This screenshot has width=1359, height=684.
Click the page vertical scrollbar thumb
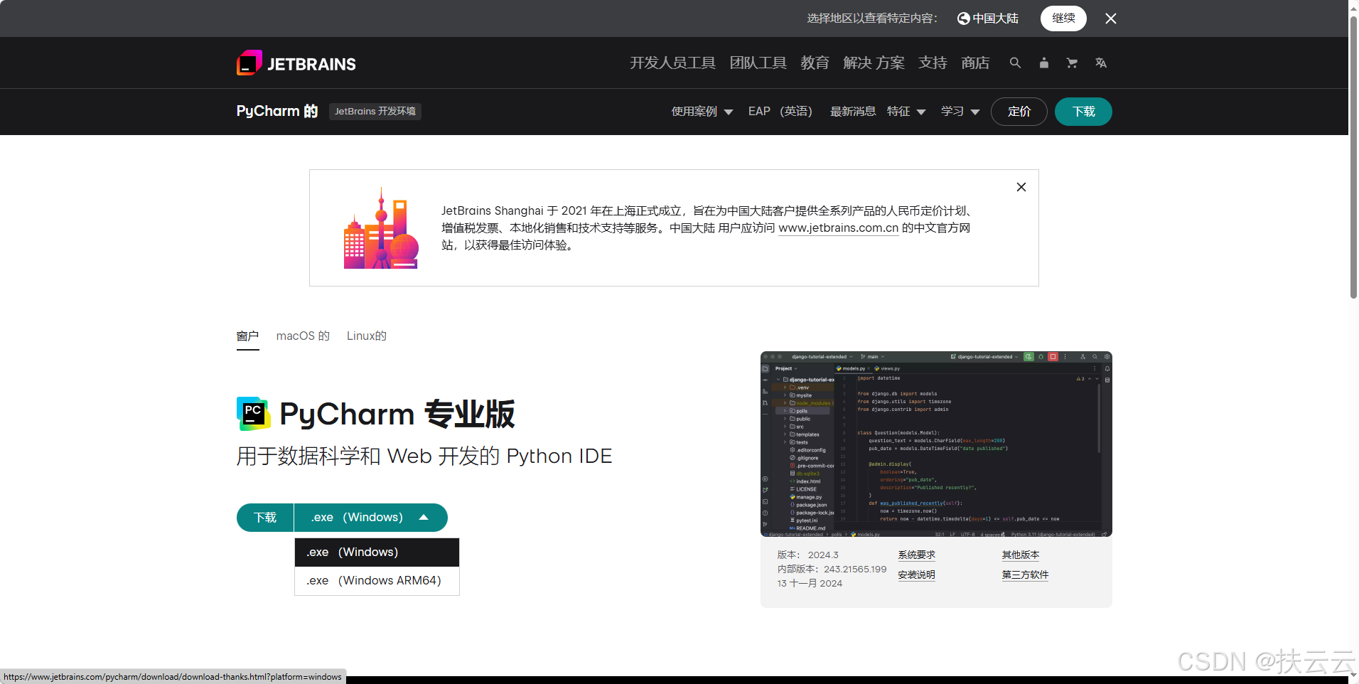(1353, 156)
